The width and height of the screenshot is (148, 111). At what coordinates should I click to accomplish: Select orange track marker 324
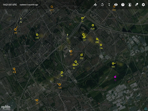point(14,69)
